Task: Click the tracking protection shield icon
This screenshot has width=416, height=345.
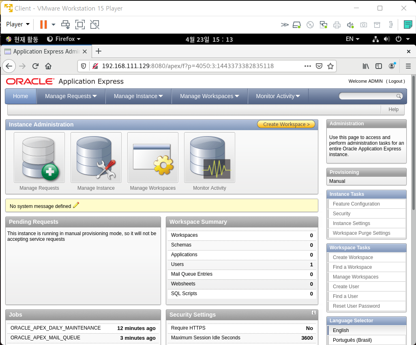Action: [x=83, y=66]
